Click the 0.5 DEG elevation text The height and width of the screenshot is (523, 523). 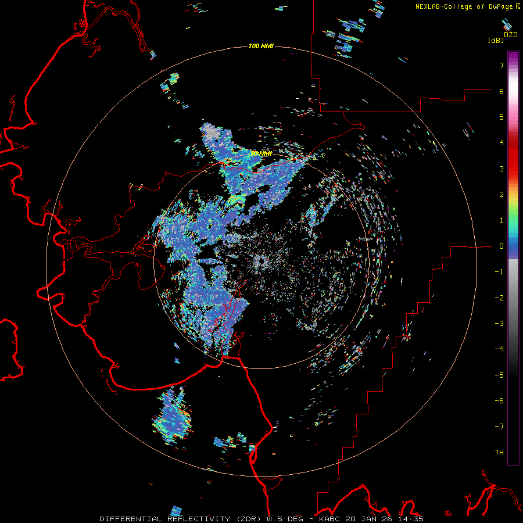(285, 519)
